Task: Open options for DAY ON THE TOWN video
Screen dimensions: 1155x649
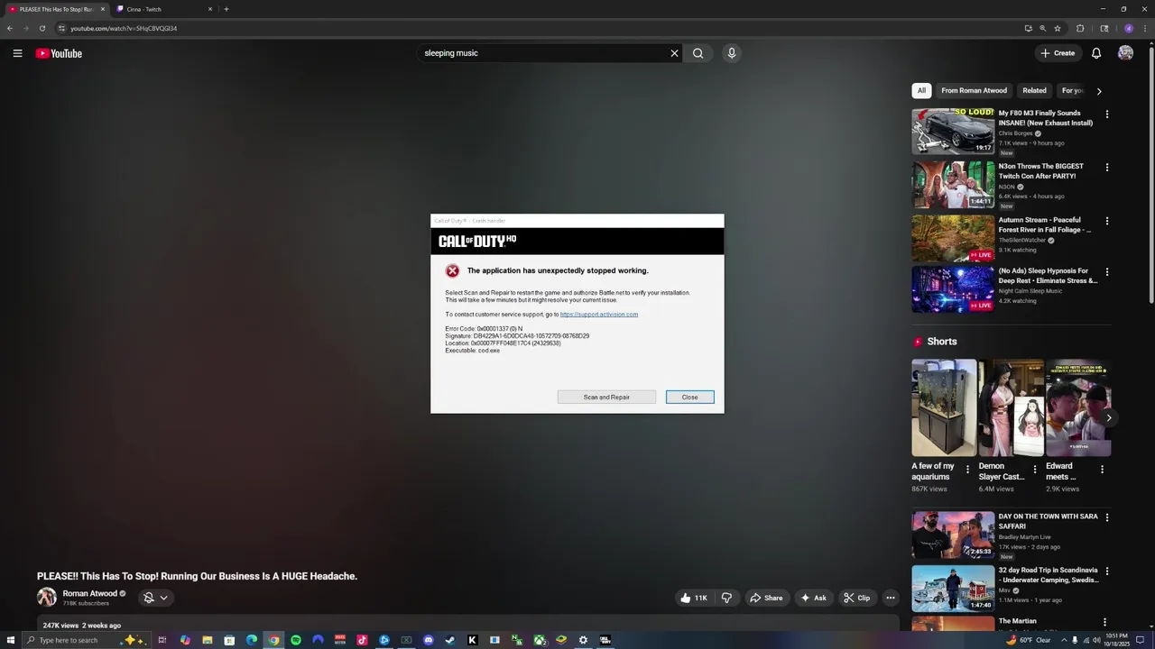Action: [x=1107, y=517]
